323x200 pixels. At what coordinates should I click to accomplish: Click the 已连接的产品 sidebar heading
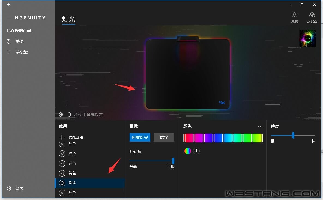tap(19, 30)
